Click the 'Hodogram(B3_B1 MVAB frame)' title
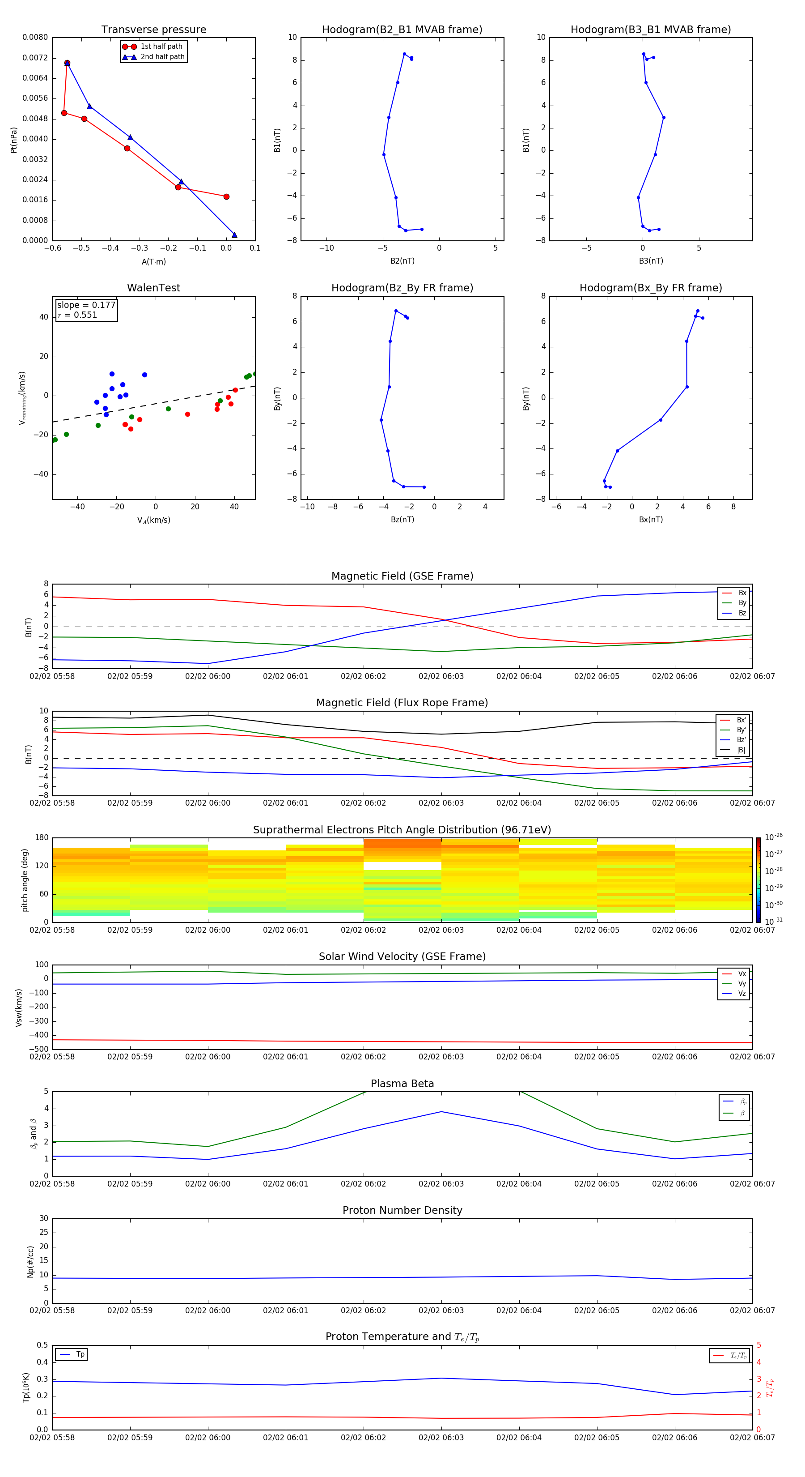The width and height of the screenshot is (805, 1477). coord(651,30)
